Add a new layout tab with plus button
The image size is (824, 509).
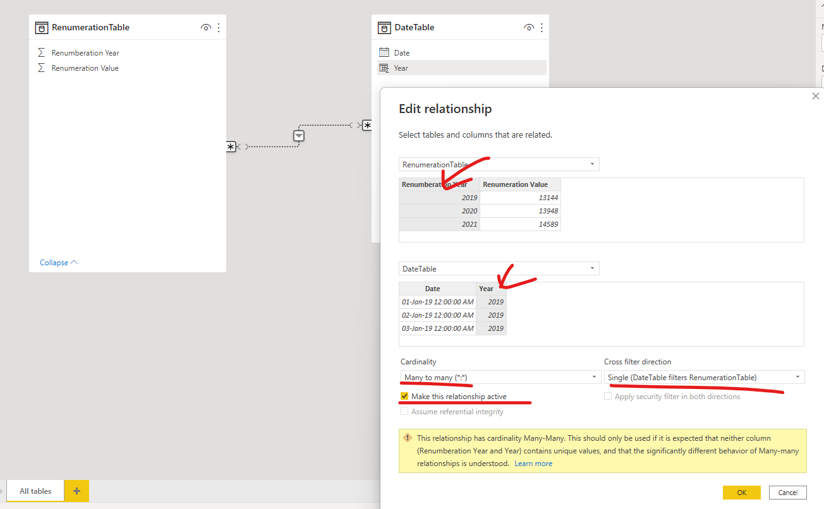coord(76,491)
